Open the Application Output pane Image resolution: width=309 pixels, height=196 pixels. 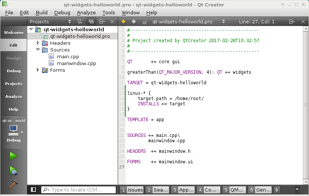(x=183, y=190)
